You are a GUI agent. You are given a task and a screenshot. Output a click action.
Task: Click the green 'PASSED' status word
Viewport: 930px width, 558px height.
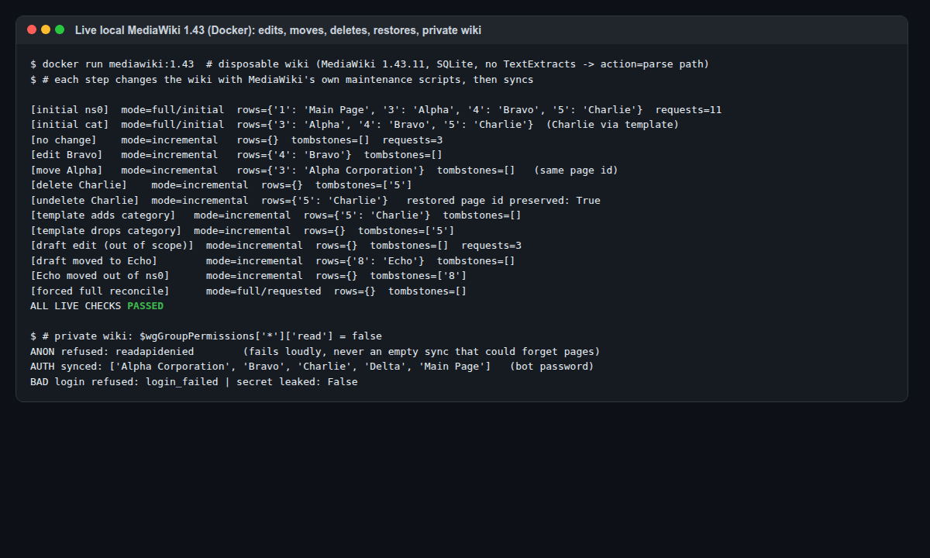coord(146,306)
